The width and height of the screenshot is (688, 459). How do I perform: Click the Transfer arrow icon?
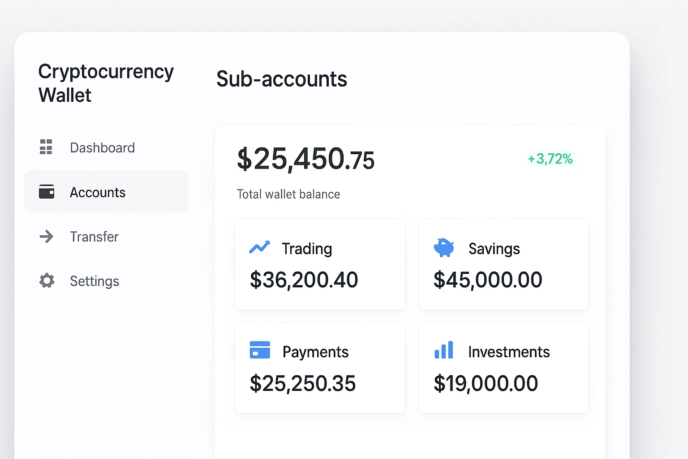point(46,237)
